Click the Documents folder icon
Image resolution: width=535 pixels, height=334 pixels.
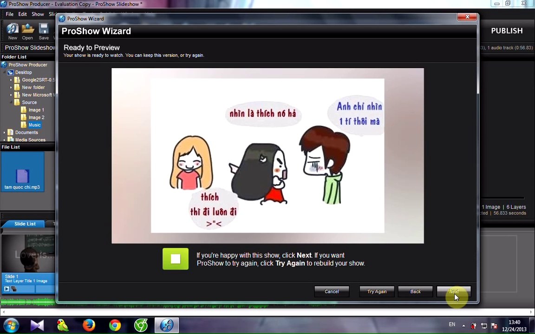[x=10, y=132]
